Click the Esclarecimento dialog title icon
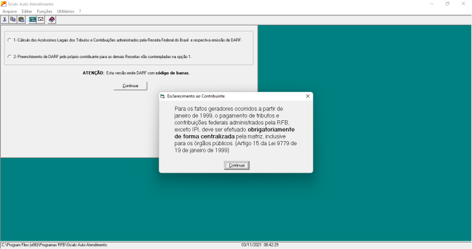Image resolution: width=472 pixels, height=249 pixels. coord(162,96)
